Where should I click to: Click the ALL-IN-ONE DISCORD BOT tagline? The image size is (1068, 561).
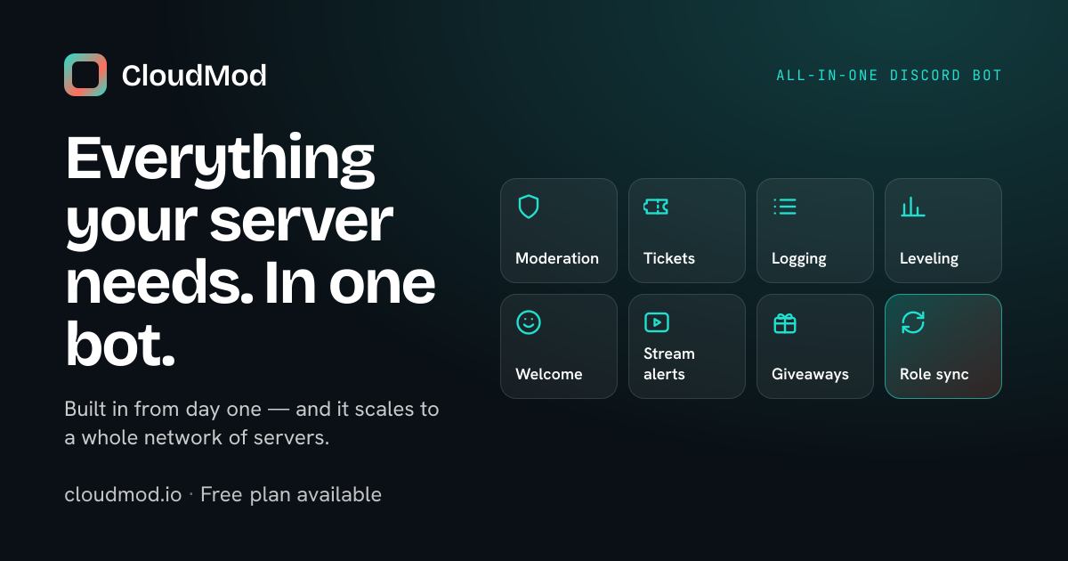click(889, 76)
